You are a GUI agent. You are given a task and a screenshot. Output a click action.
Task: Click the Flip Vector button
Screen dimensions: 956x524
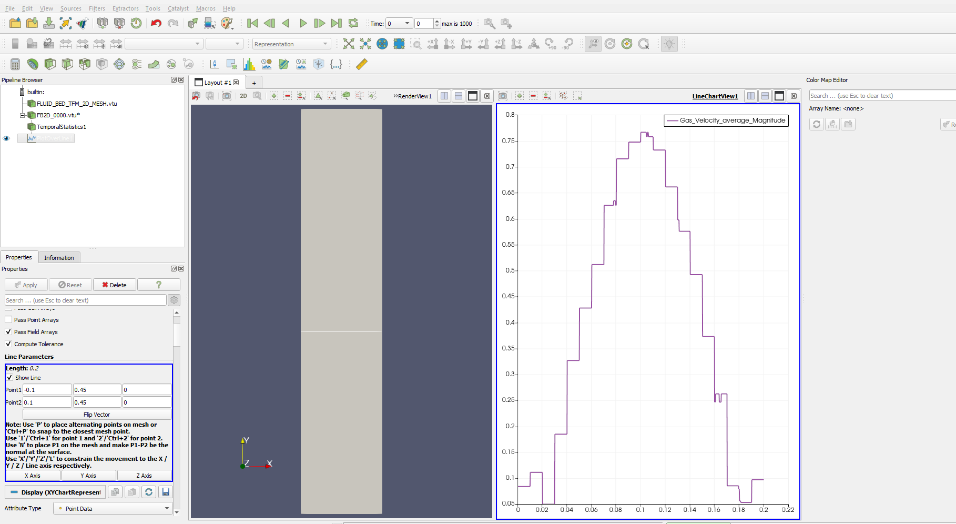pyautogui.click(x=97, y=415)
